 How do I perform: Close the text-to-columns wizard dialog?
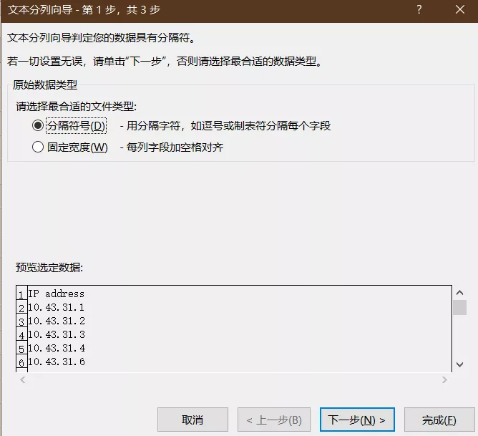click(x=459, y=9)
